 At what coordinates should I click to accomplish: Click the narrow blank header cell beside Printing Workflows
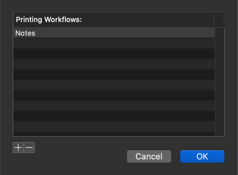pos(219,19)
